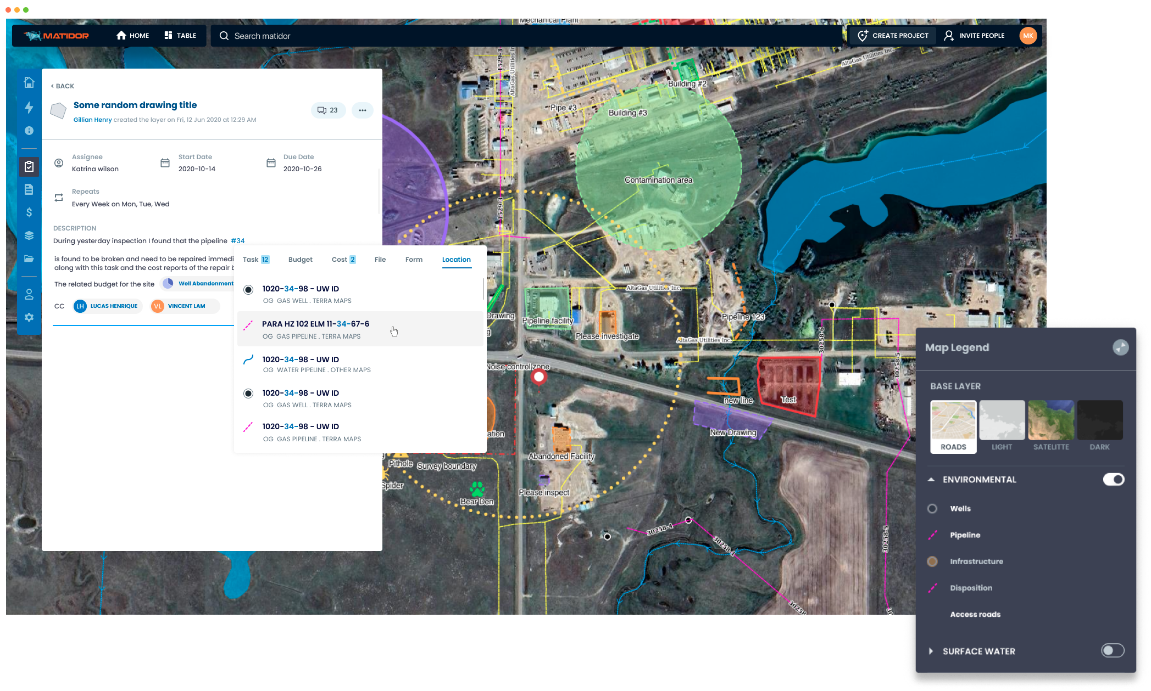Open the documents icon in the sidebar
Viewport: 1151px width, 691px height.
point(29,189)
